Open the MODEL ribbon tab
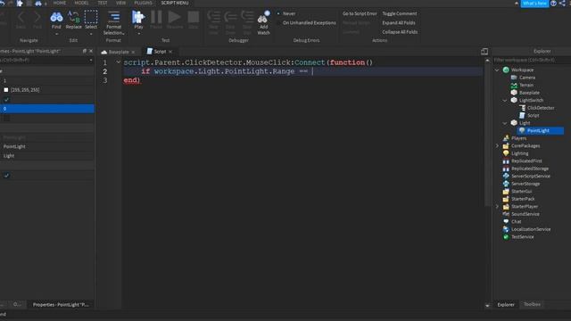571x321 pixels. pyautogui.click(x=81, y=3)
